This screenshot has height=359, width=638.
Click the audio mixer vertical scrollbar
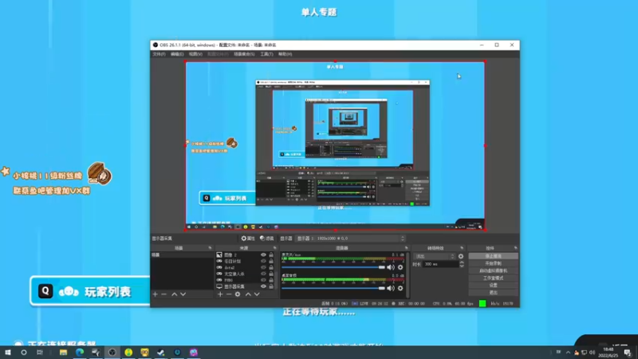click(408, 274)
